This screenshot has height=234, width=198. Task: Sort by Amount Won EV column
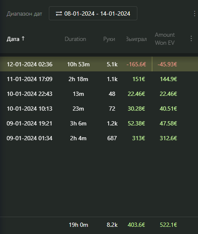(165, 39)
